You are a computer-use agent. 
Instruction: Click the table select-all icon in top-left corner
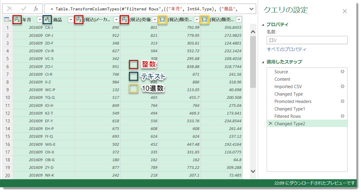7,19
